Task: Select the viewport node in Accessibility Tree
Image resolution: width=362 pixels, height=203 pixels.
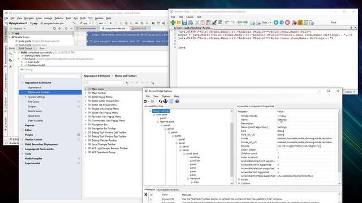Action: 195,178
